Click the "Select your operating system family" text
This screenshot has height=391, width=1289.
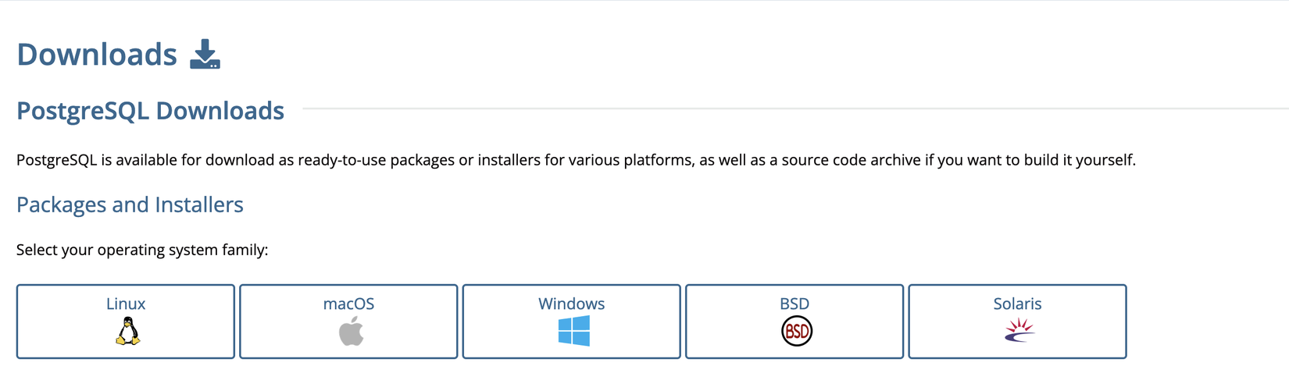(x=142, y=250)
